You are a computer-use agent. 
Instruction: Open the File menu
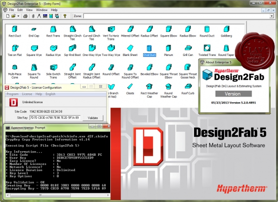click(11, 10)
